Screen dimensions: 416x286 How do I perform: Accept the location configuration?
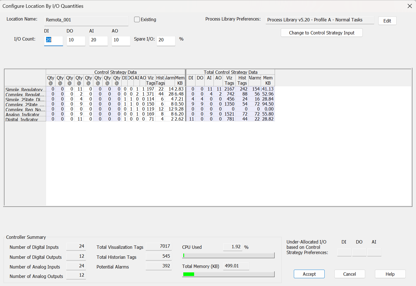[309, 274]
